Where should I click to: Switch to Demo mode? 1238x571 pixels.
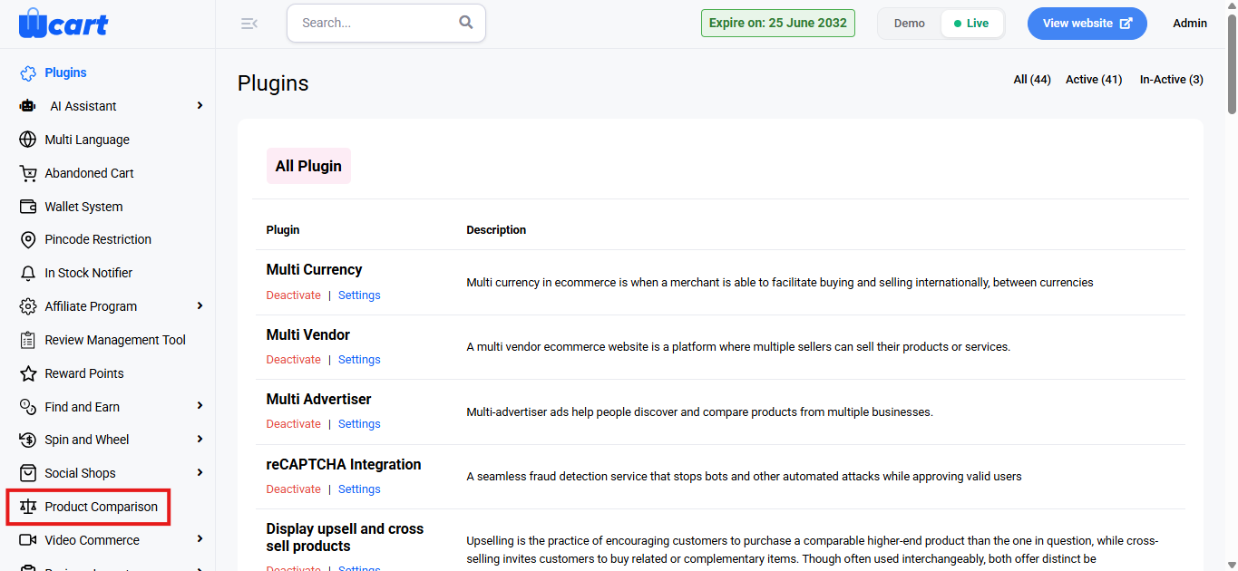coord(910,24)
